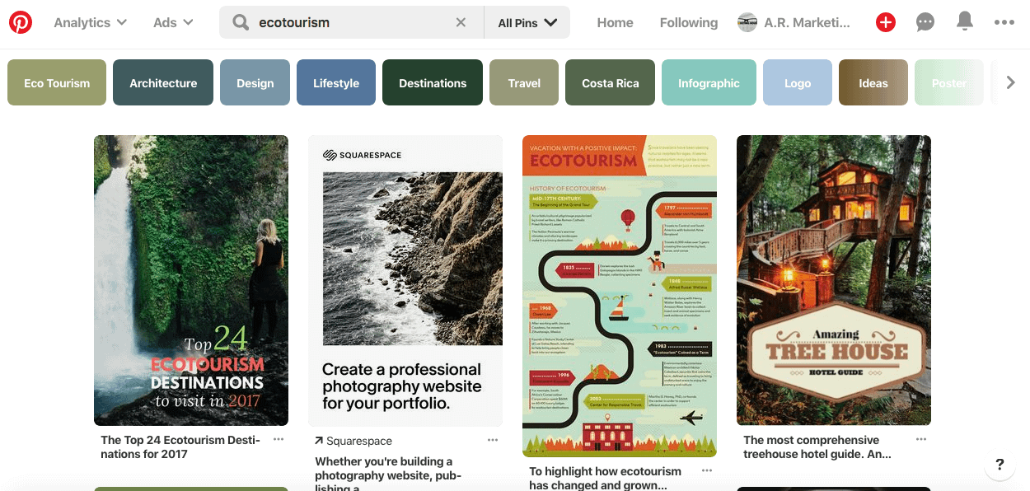Switch to the Following feed
The image size is (1030, 491).
pyautogui.click(x=689, y=22)
